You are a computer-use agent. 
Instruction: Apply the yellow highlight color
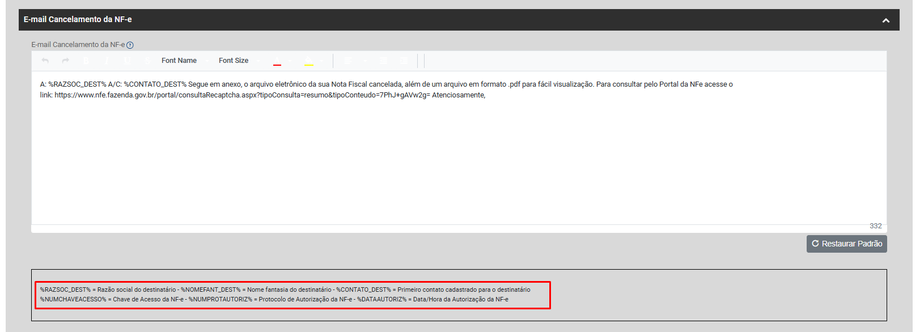309,61
